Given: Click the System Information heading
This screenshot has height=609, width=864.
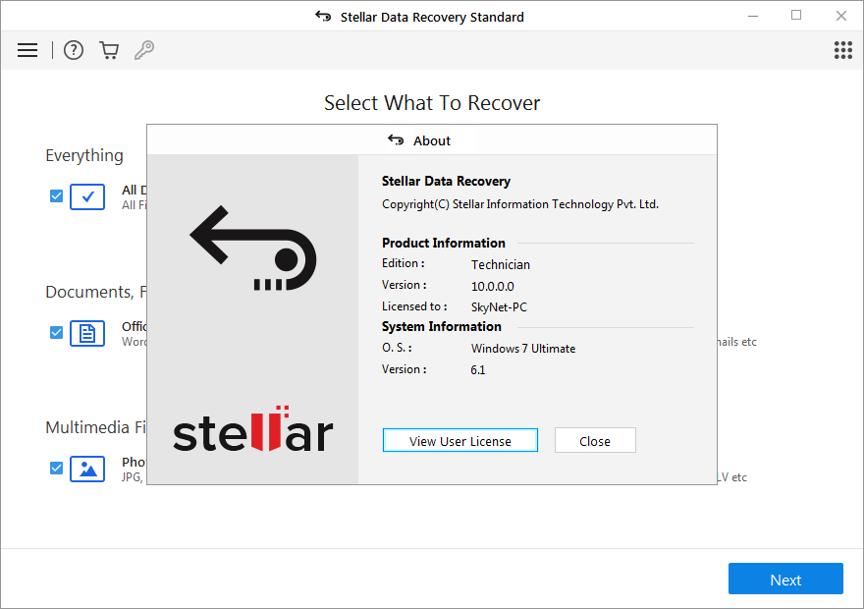Looking at the screenshot, I should pos(442,327).
